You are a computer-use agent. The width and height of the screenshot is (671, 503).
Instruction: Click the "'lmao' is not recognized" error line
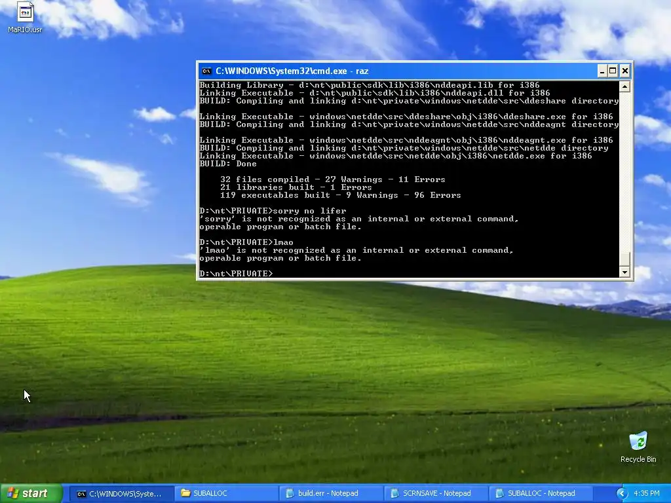tap(356, 250)
